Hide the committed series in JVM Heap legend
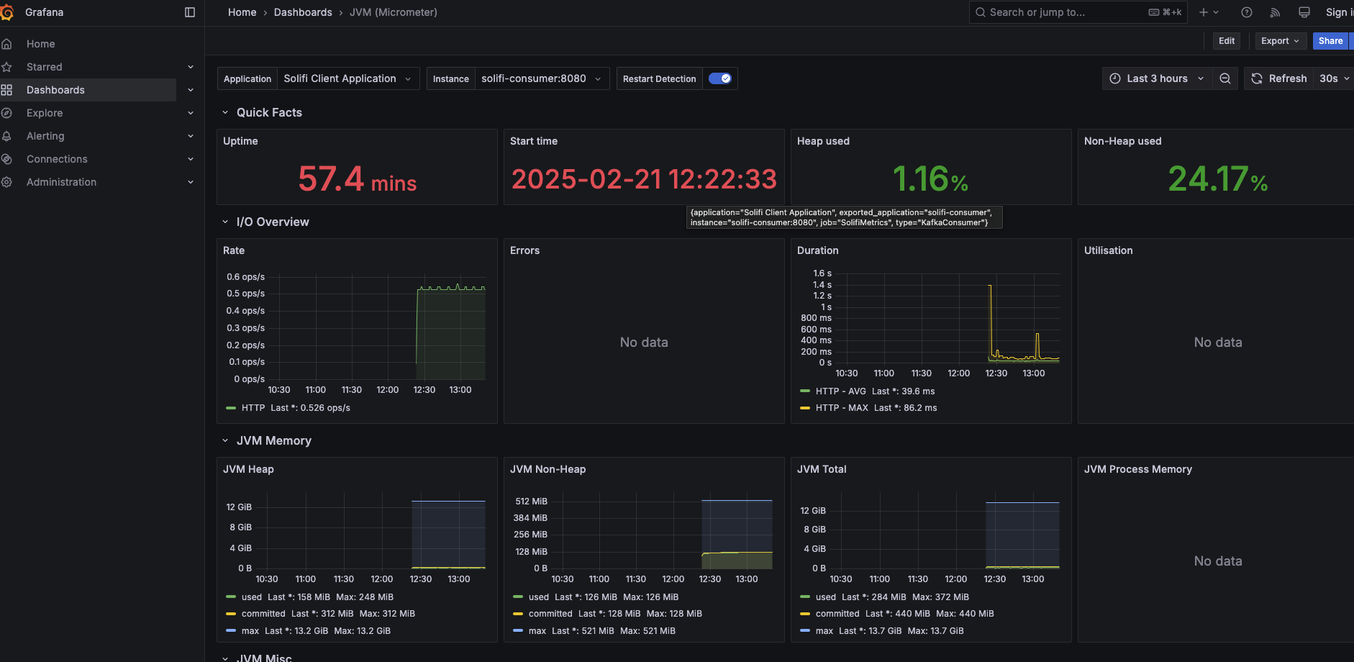 (x=263, y=613)
